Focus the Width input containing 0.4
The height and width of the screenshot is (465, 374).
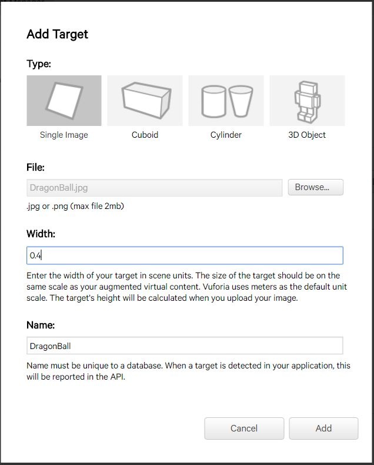(x=185, y=255)
